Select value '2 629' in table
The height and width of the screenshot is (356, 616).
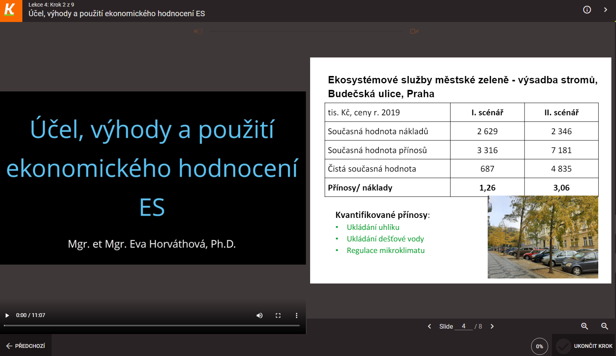(487, 132)
